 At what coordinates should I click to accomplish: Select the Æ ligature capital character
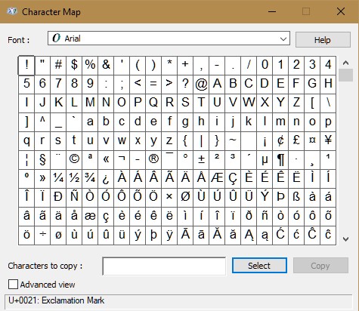pyautogui.click(x=217, y=179)
